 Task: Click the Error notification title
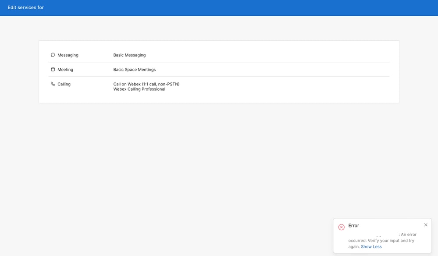354,225
